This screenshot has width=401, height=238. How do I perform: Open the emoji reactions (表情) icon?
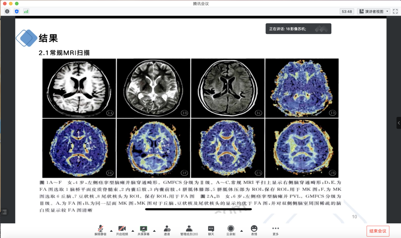pyautogui.click(x=254, y=229)
